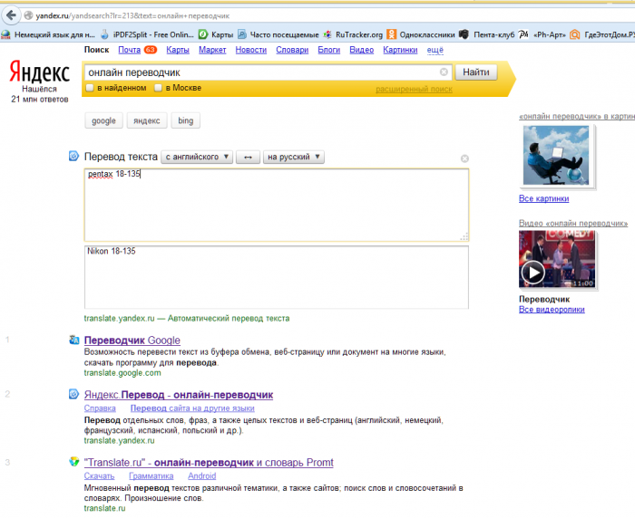
Task: Open the Яндекс.Перевод онлайн-переводчик result
Action: pyautogui.click(x=179, y=395)
